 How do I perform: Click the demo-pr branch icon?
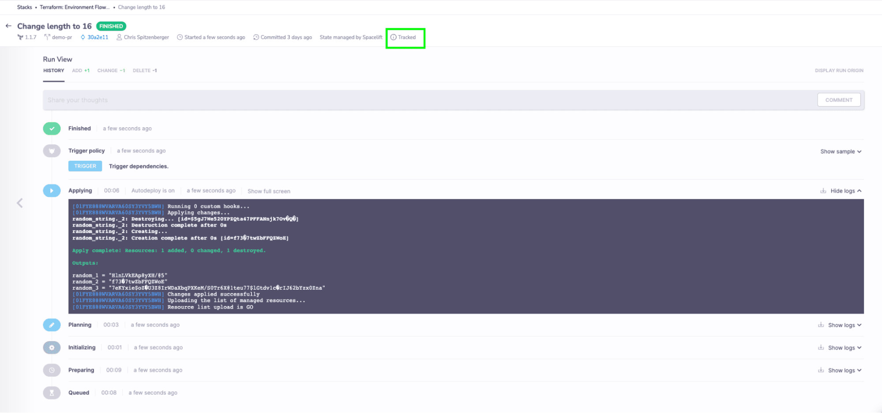47,37
